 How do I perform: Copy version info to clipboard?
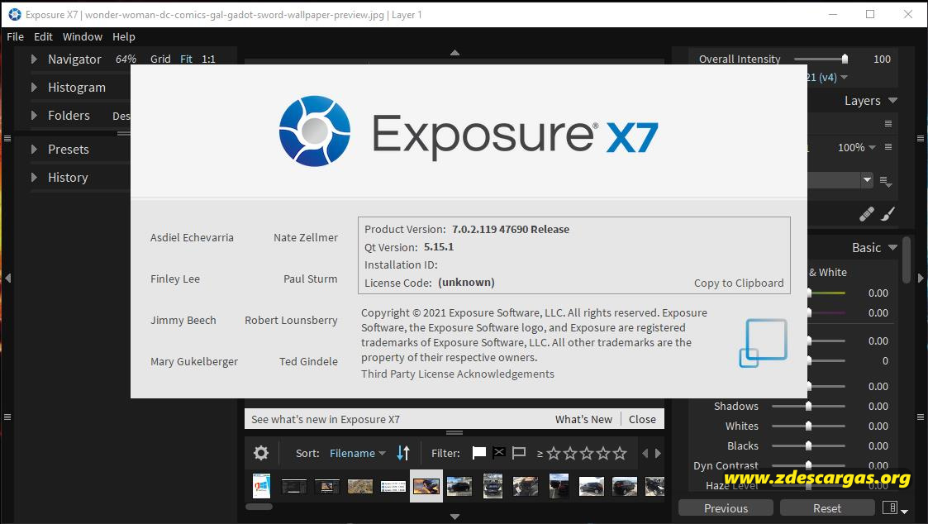point(739,283)
